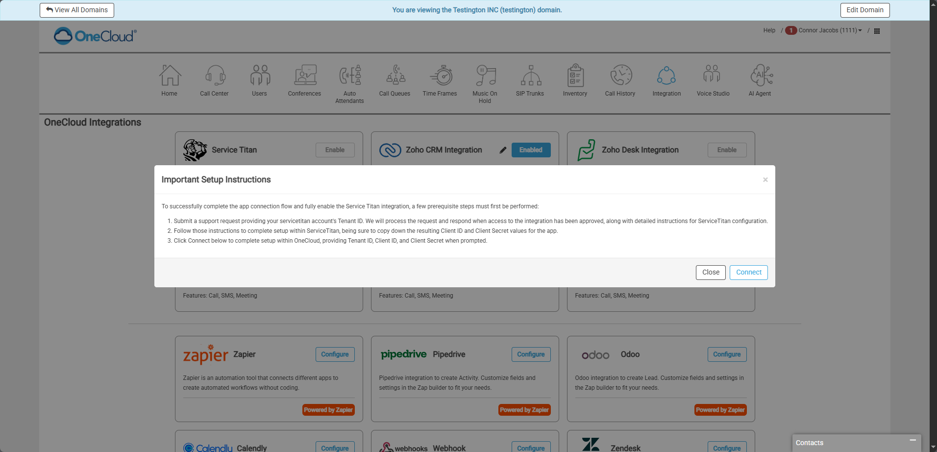Open the apps grid menu icon
Screen dimensions: 937x452
[877, 31]
